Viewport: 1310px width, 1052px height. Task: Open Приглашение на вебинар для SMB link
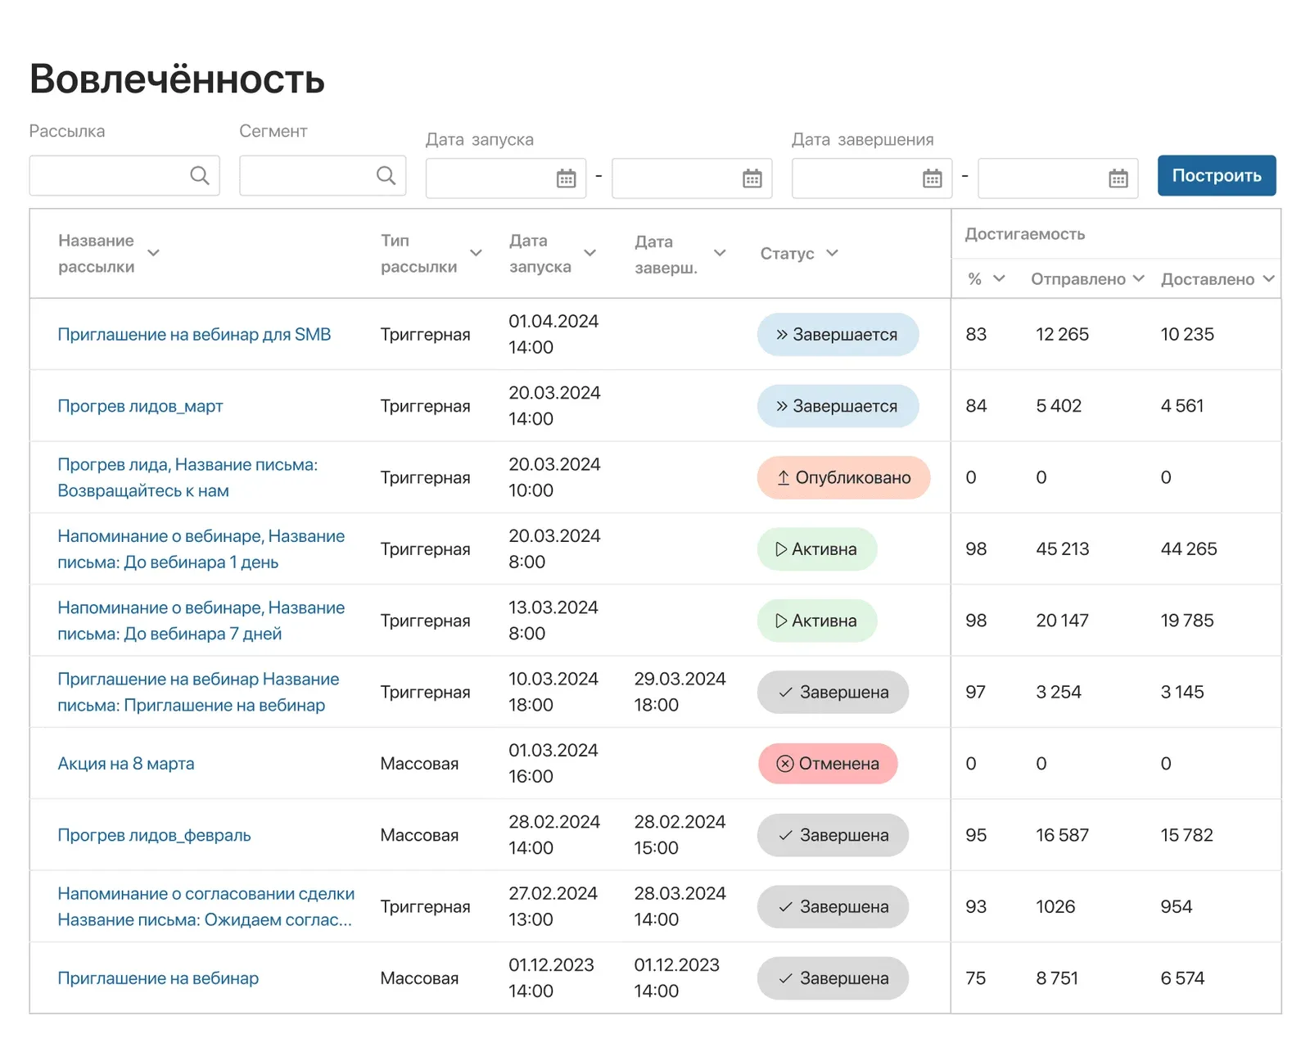[194, 334]
